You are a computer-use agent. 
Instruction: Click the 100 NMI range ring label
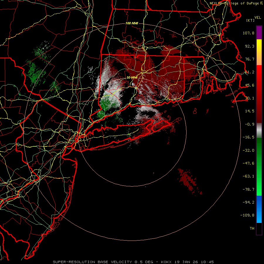tap(132, 23)
